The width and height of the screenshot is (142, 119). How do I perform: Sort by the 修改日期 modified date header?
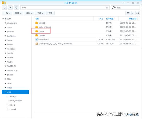click(x=133, y=19)
